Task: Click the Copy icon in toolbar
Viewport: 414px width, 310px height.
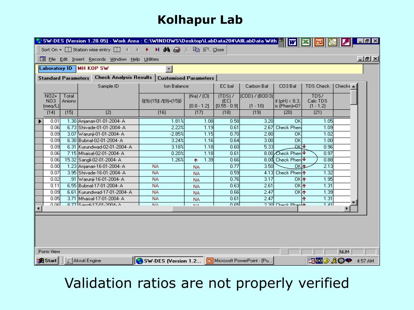Action: 196,50
